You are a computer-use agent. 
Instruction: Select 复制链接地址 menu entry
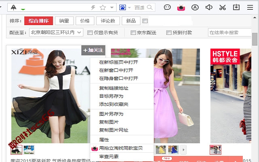pyautogui.click(x=122, y=88)
